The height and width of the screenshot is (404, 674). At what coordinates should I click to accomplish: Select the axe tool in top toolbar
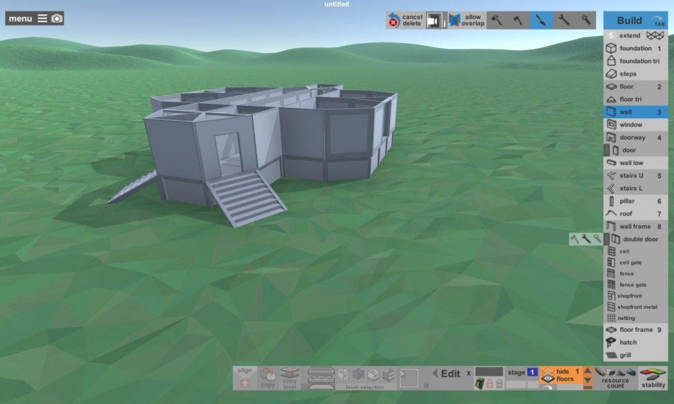point(518,21)
